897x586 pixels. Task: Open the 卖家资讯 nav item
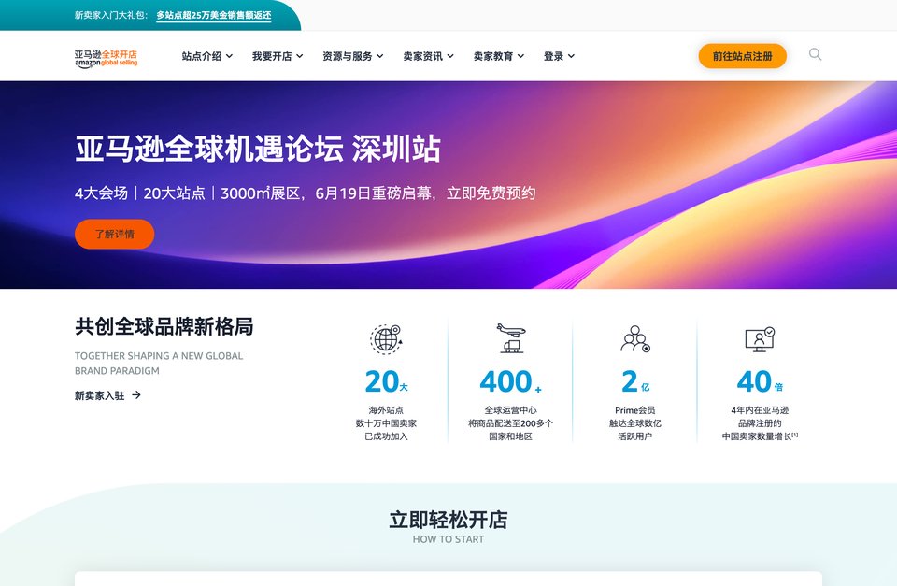422,56
